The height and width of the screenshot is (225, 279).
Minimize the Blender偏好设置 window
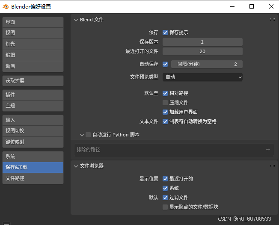(232, 6)
